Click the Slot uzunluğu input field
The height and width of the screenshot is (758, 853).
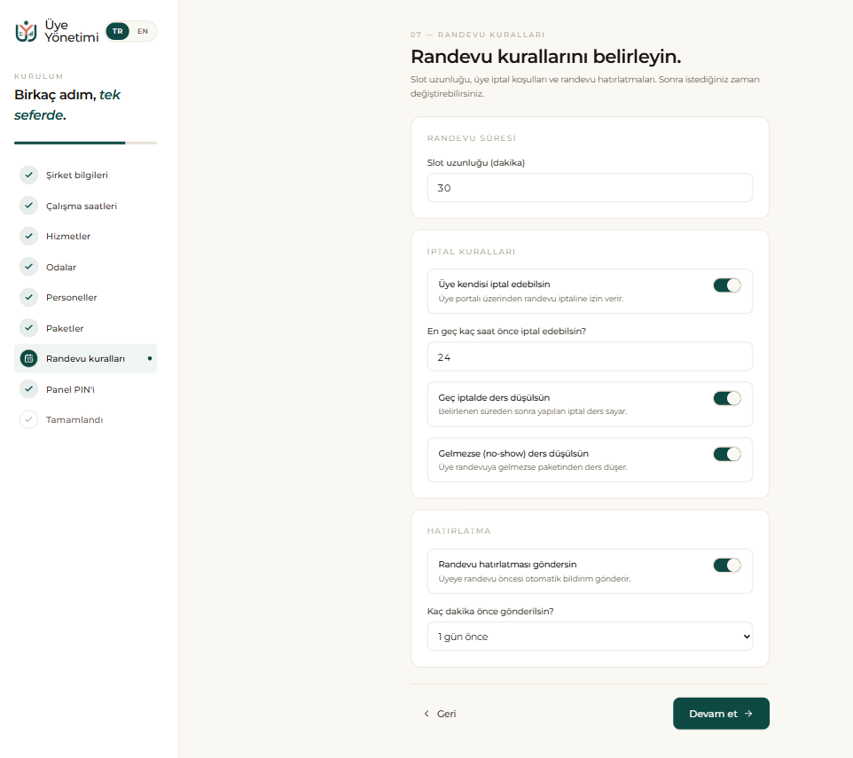[590, 188]
